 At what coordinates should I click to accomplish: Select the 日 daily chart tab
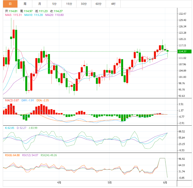(10, 4)
